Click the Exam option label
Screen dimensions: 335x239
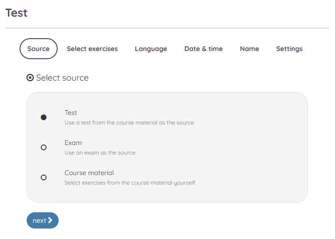pyautogui.click(x=73, y=143)
